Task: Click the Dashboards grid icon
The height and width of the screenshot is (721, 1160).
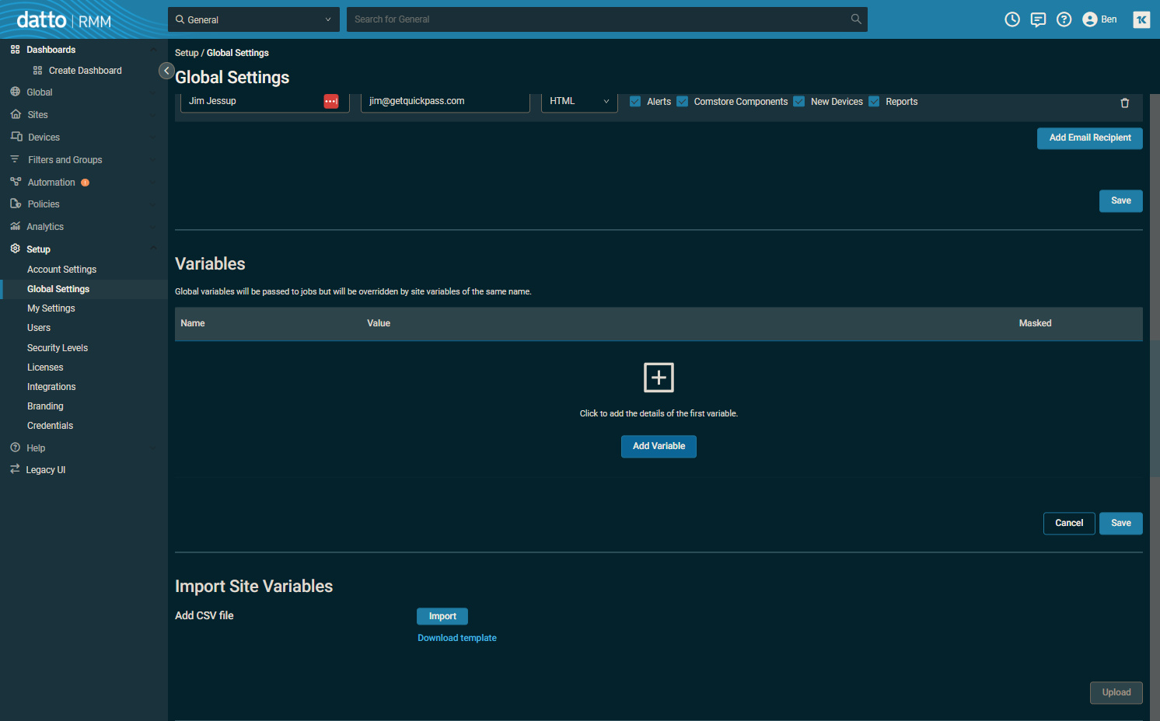Action: (x=15, y=50)
